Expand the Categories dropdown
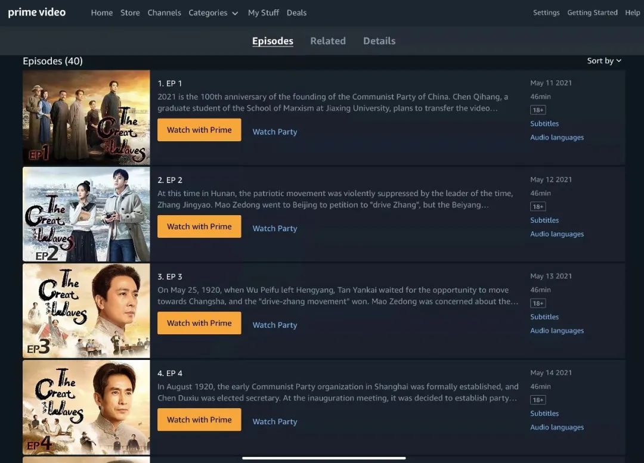The image size is (644, 463). pos(213,13)
